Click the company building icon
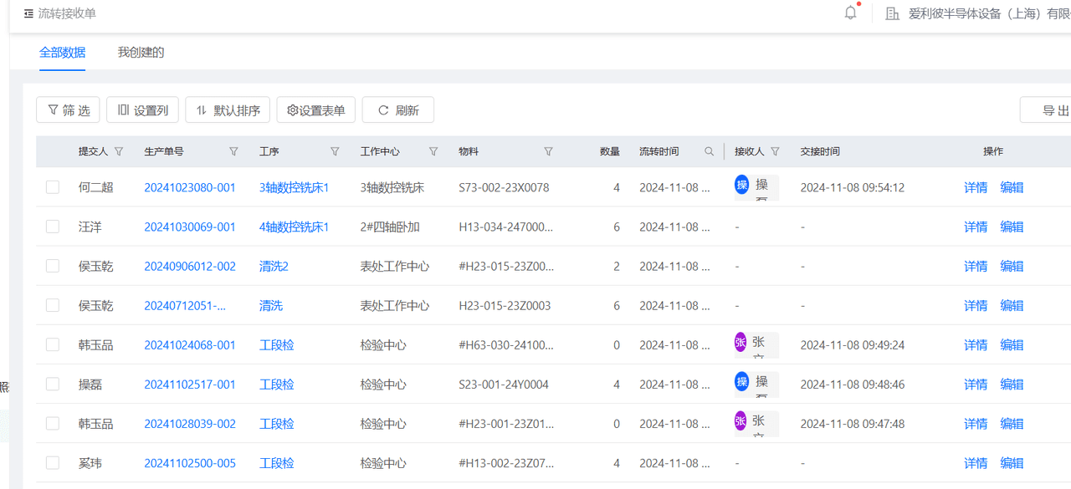The width and height of the screenshot is (1071, 489). [x=893, y=13]
